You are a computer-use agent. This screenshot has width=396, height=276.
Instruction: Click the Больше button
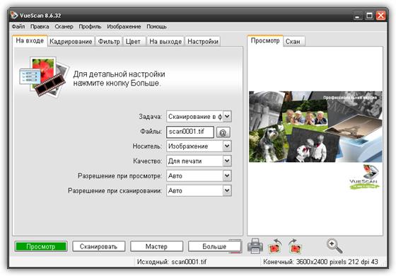214,246
